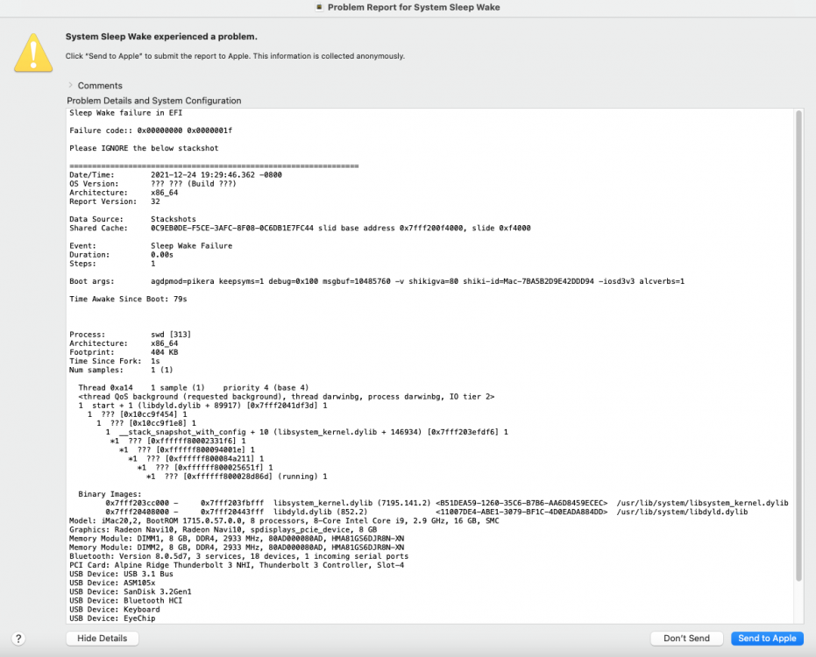Hide Details of the problem report

[x=102, y=639]
